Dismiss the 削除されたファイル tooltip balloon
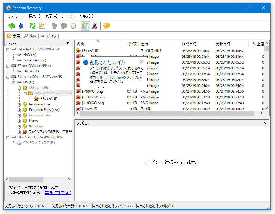This screenshot has width=275, height=214. (x=141, y=61)
